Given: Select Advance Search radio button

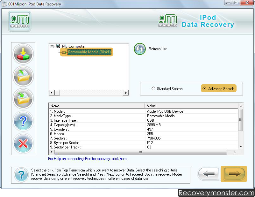Looking at the screenshot, I should (x=204, y=88).
